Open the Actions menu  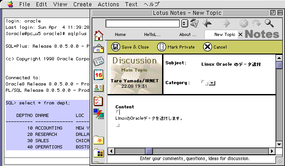109,4
